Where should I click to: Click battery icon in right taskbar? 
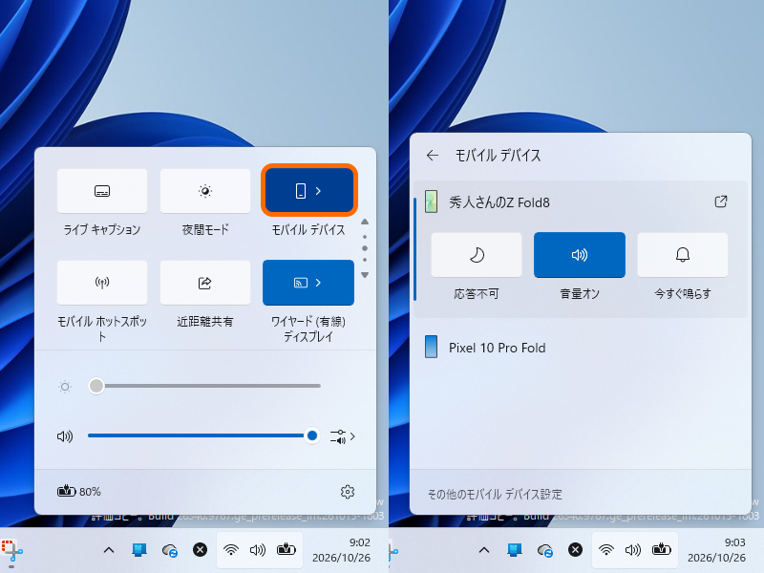[661, 550]
